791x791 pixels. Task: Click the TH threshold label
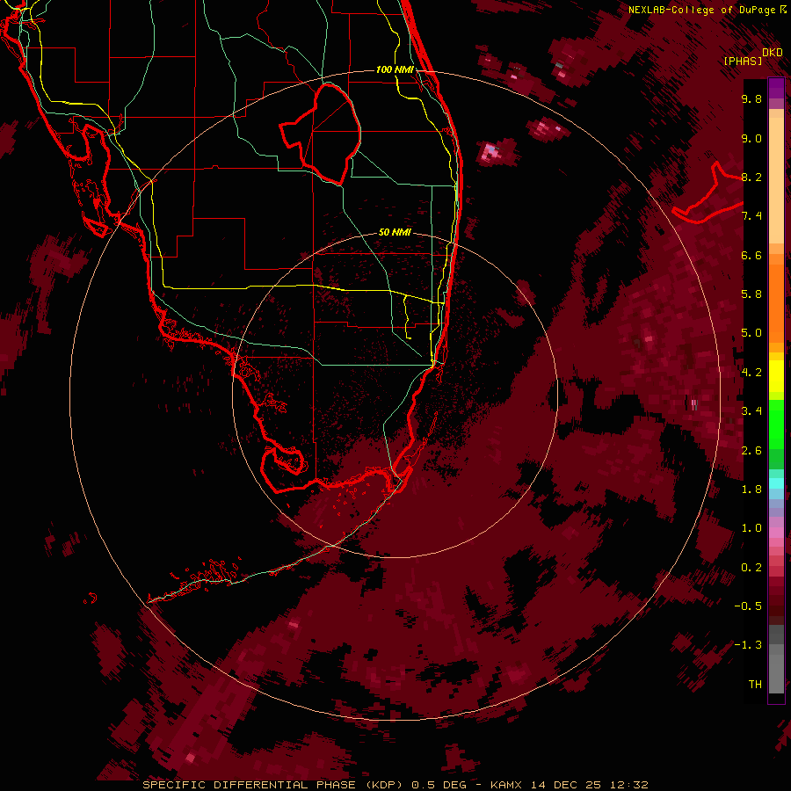755,684
